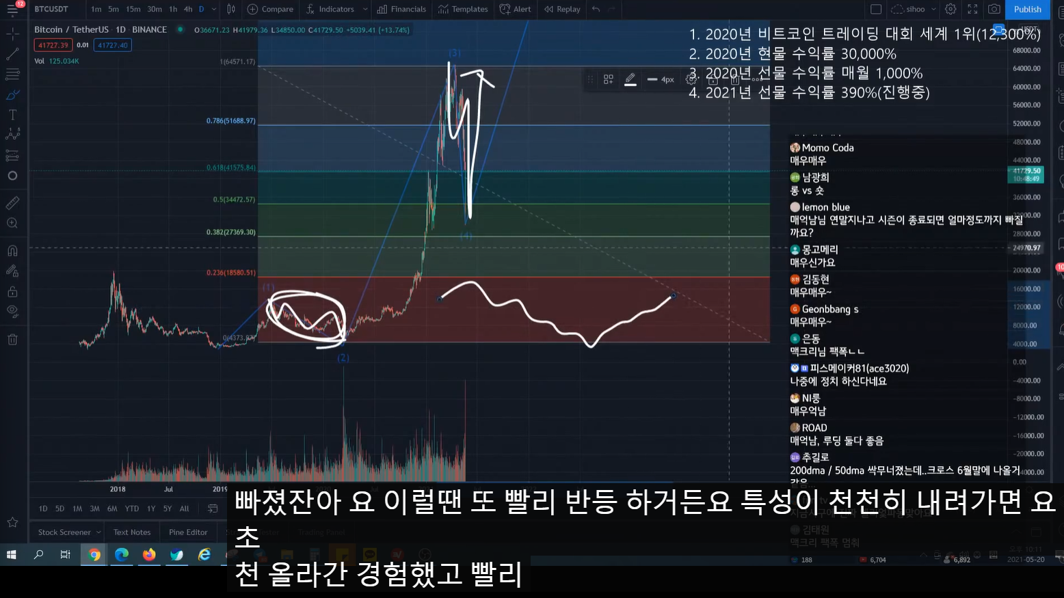Open the select layout square icon
This screenshot has width=1064, height=598.
(x=876, y=10)
